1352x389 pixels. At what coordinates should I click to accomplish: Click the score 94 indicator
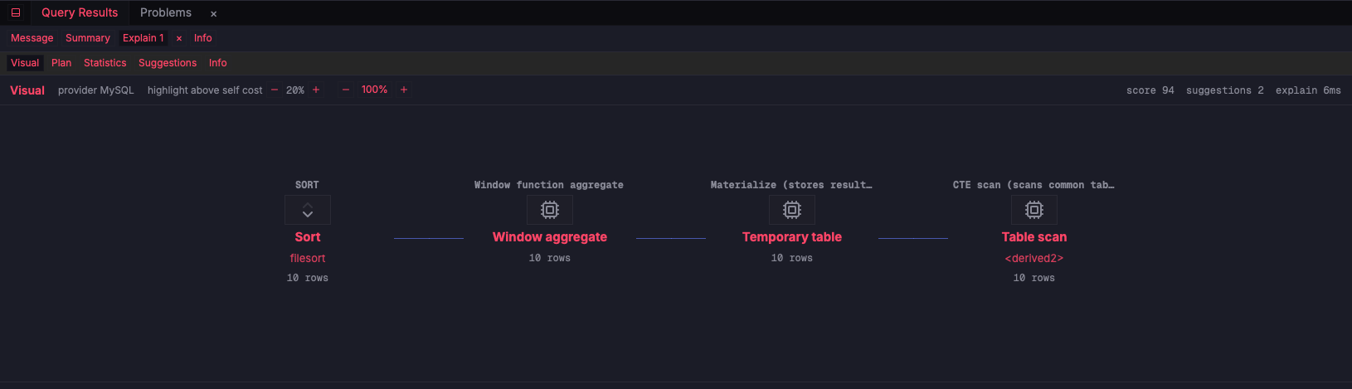(x=1150, y=90)
